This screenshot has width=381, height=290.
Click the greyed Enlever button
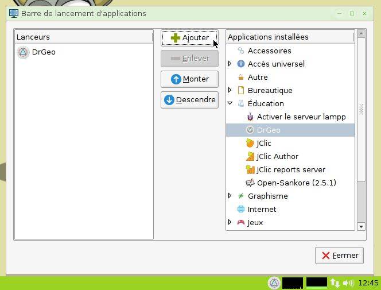click(189, 59)
